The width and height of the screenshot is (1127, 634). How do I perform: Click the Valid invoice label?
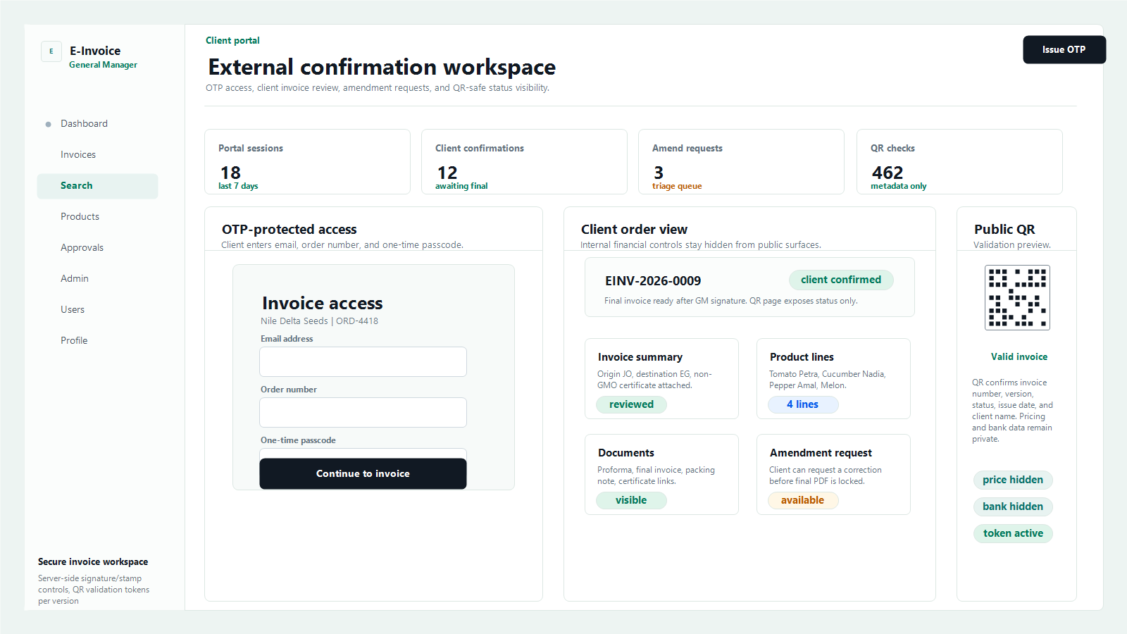pyautogui.click(x=1019, y=357)
